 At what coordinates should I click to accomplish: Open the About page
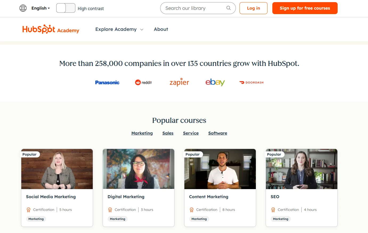pos(161,29)
